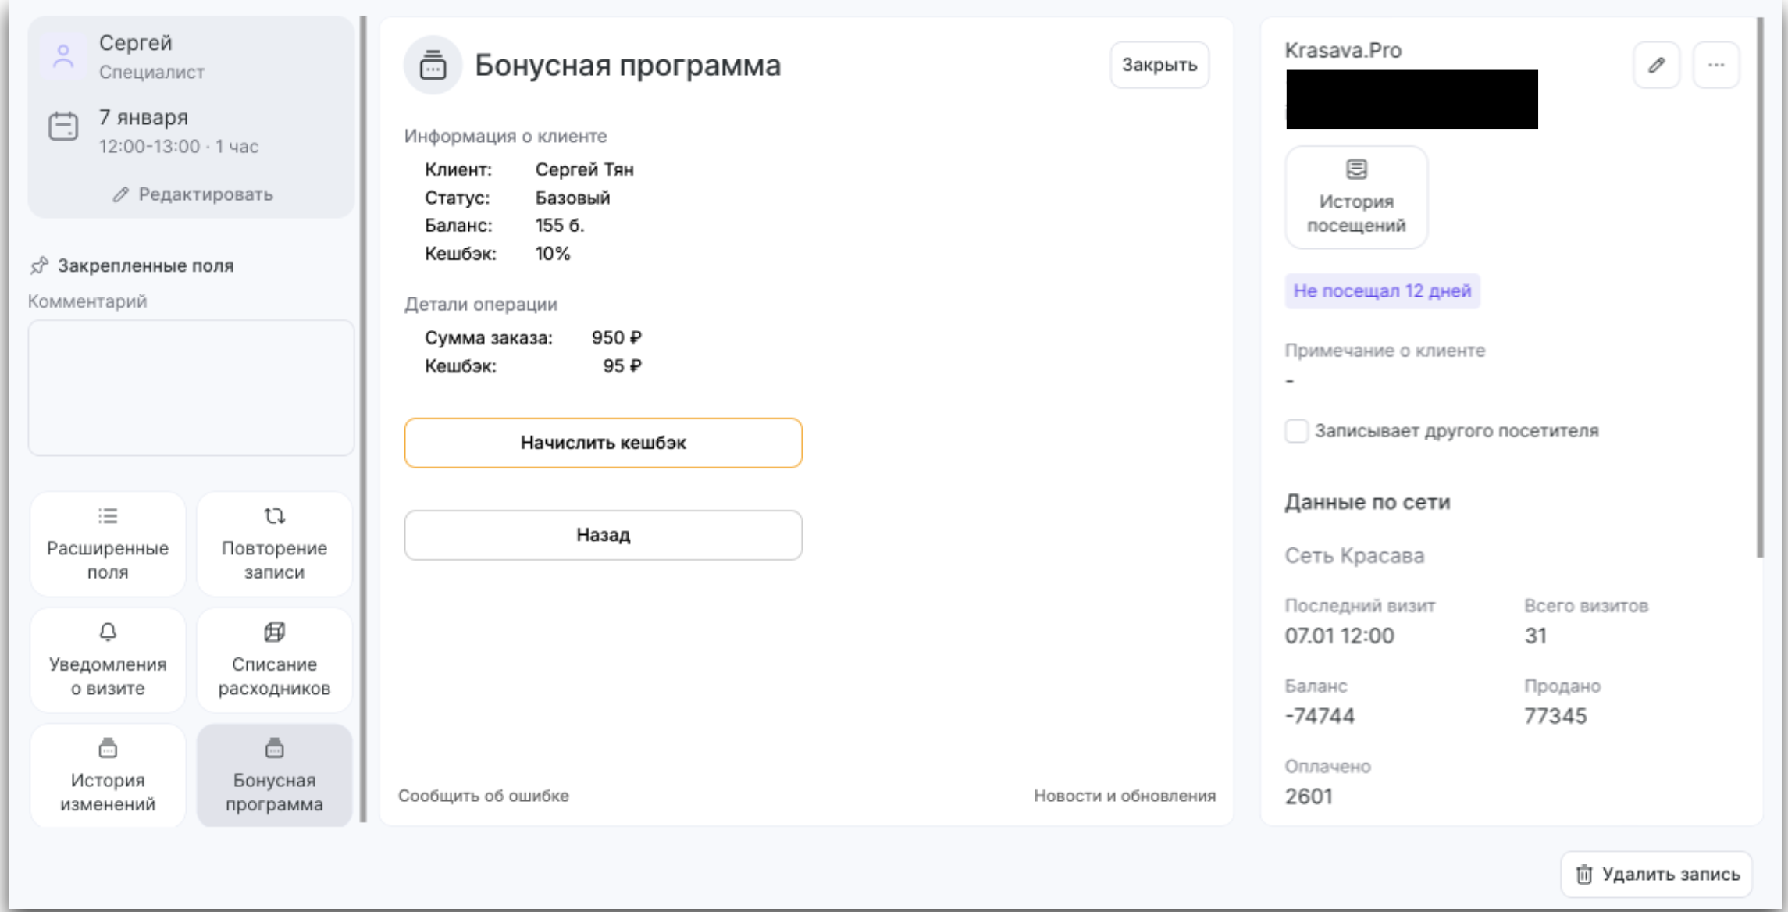The height and width of the screenshot is (912, 1788).
Task: Click last visit value 07.01 12:00
Action: point(1339,636)
